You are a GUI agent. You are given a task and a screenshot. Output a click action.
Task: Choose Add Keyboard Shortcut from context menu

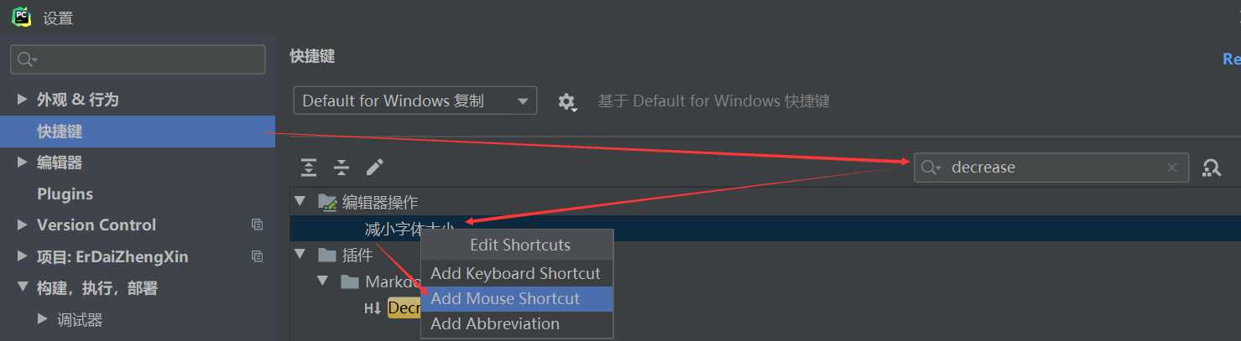[515, 273]
